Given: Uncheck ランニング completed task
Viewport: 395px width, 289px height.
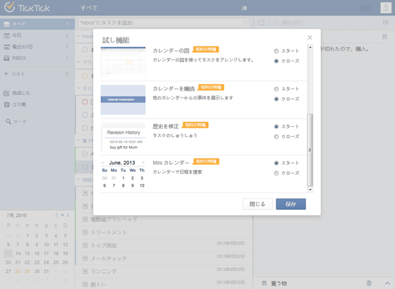Looking at the screenshot, I should click(85, 271).
